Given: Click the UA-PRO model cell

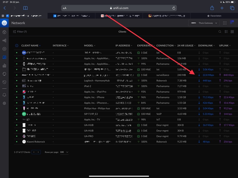Looking at the screenshot, I should pos(89,136).
